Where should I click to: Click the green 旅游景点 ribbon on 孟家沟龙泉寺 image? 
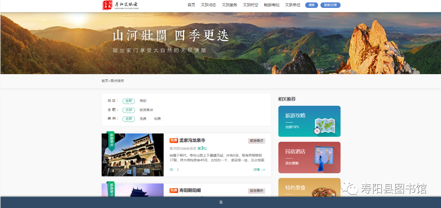[111, 141]
